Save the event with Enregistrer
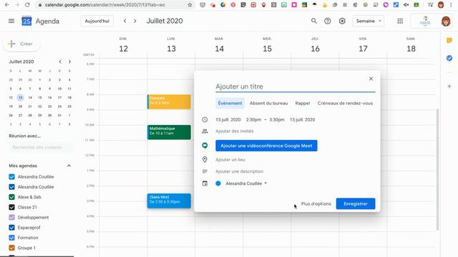The image size is (458, 257). (356, 203)
